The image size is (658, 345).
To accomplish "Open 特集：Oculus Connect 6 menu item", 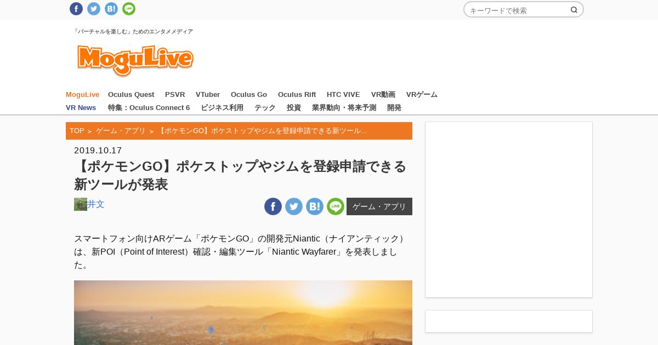I will [x=149, y=108].
